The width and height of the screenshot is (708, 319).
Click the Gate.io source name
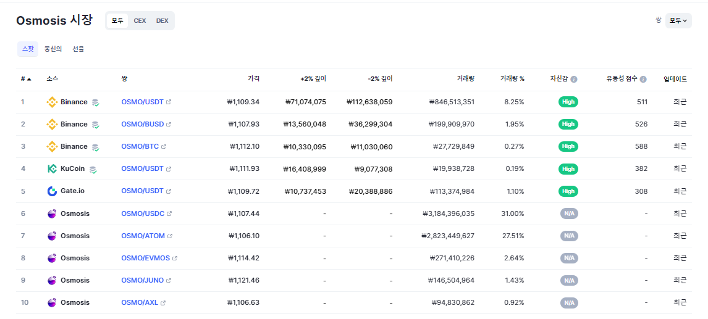(x=73, y=191)
